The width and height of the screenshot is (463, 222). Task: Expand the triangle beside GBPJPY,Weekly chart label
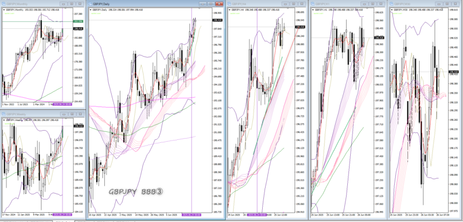[4, 120]
